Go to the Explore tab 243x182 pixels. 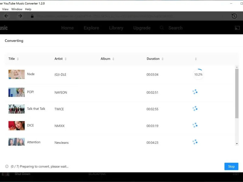(x=91, y=28)
